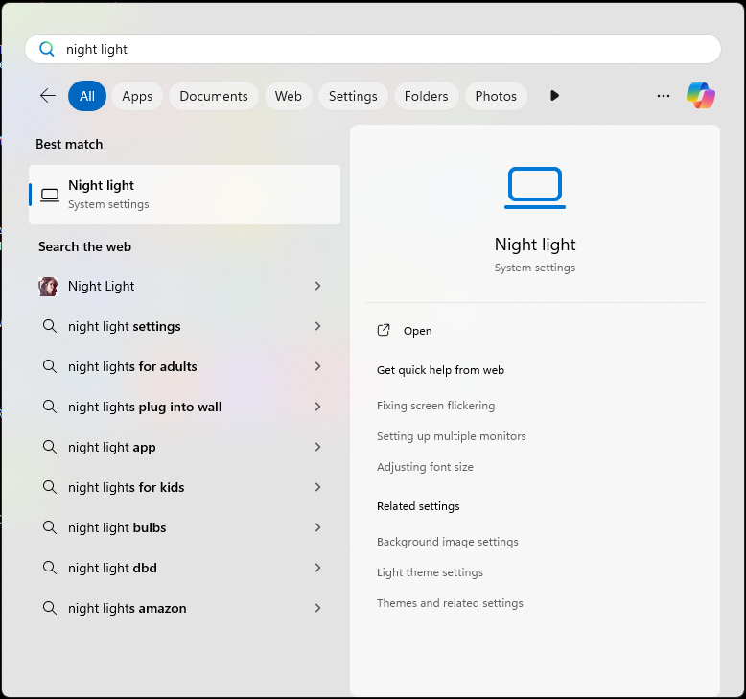This screenshot has width=746, height=699.
Task: Filter results by Documents
Action: coord(213,96)
